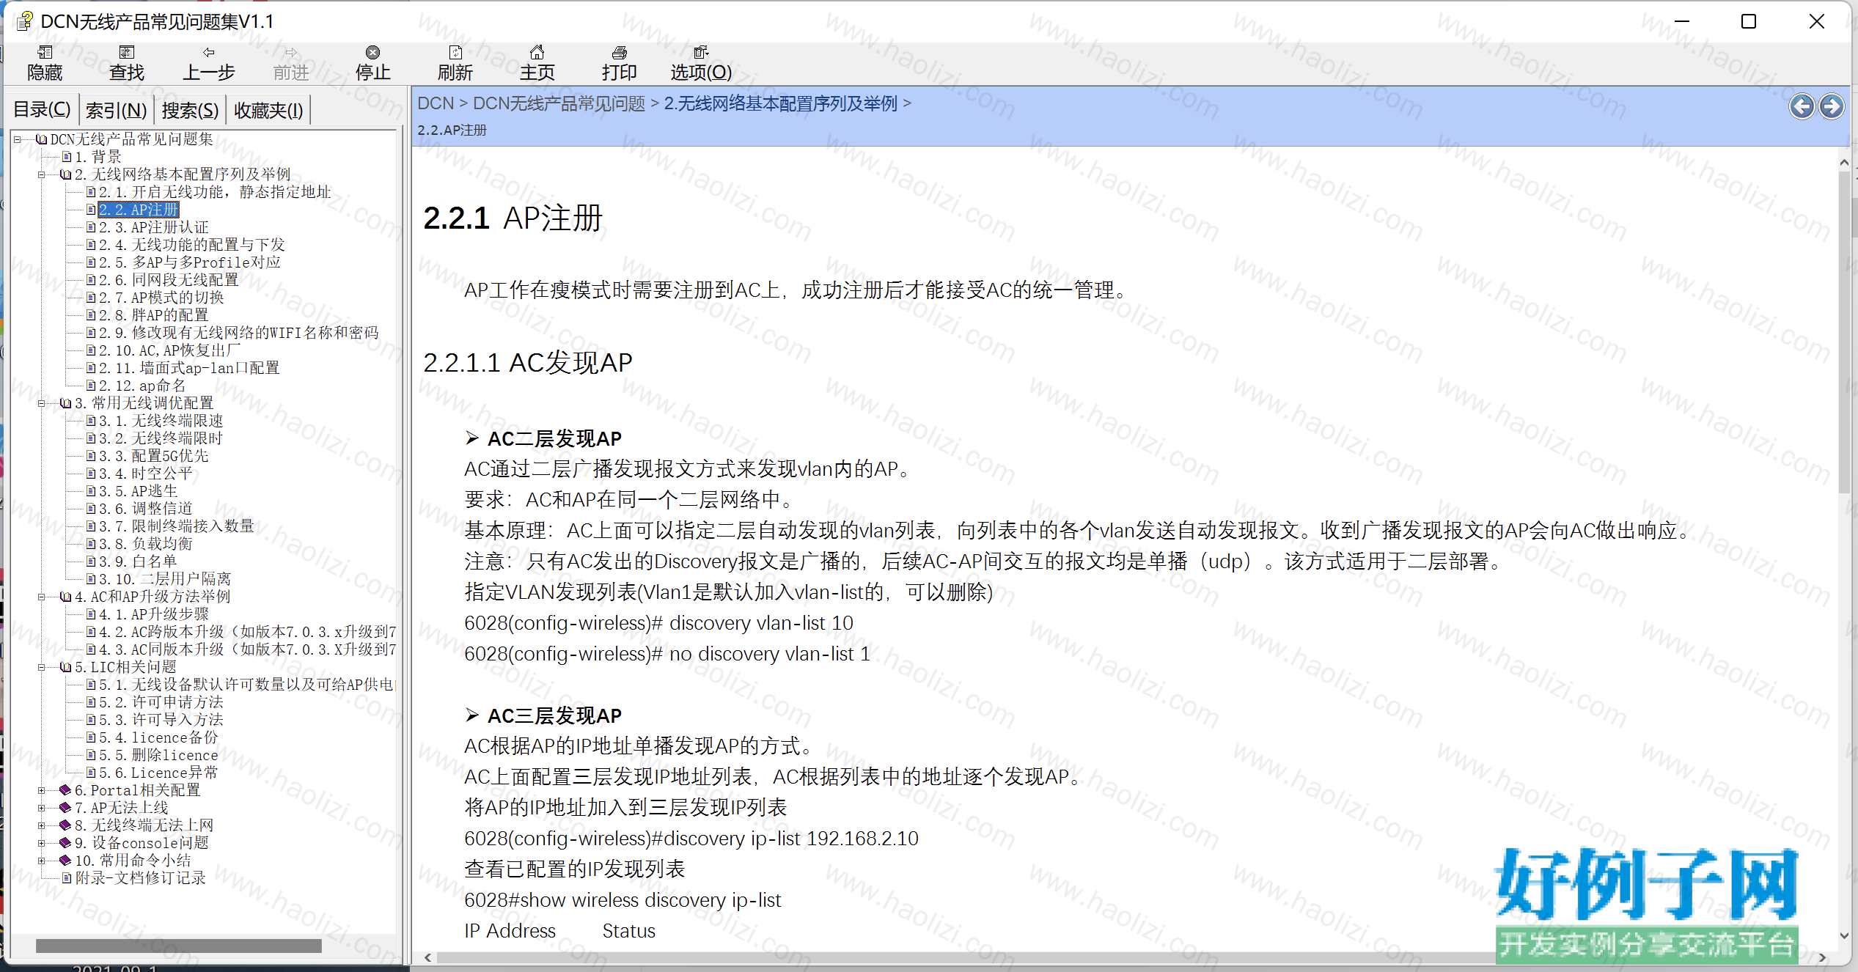Collapse the 5. LIC相关问题 node
Image resolution: width=1858 pixels, height=972 pixels.
[x=42, y=667]
